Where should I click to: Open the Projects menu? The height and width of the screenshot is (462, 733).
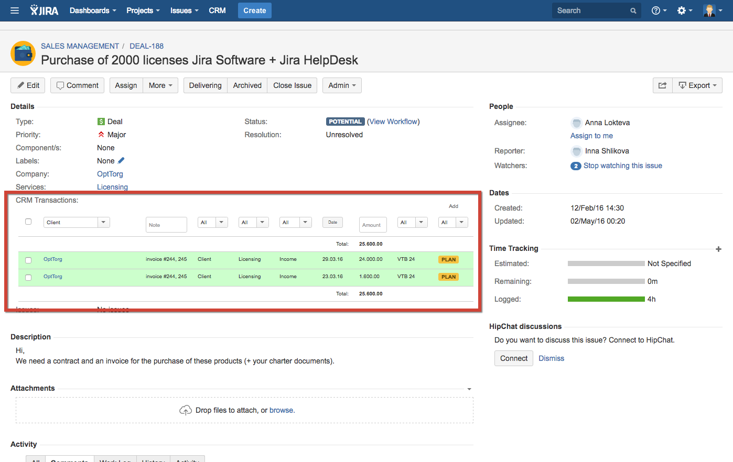(x=143, y=10)
